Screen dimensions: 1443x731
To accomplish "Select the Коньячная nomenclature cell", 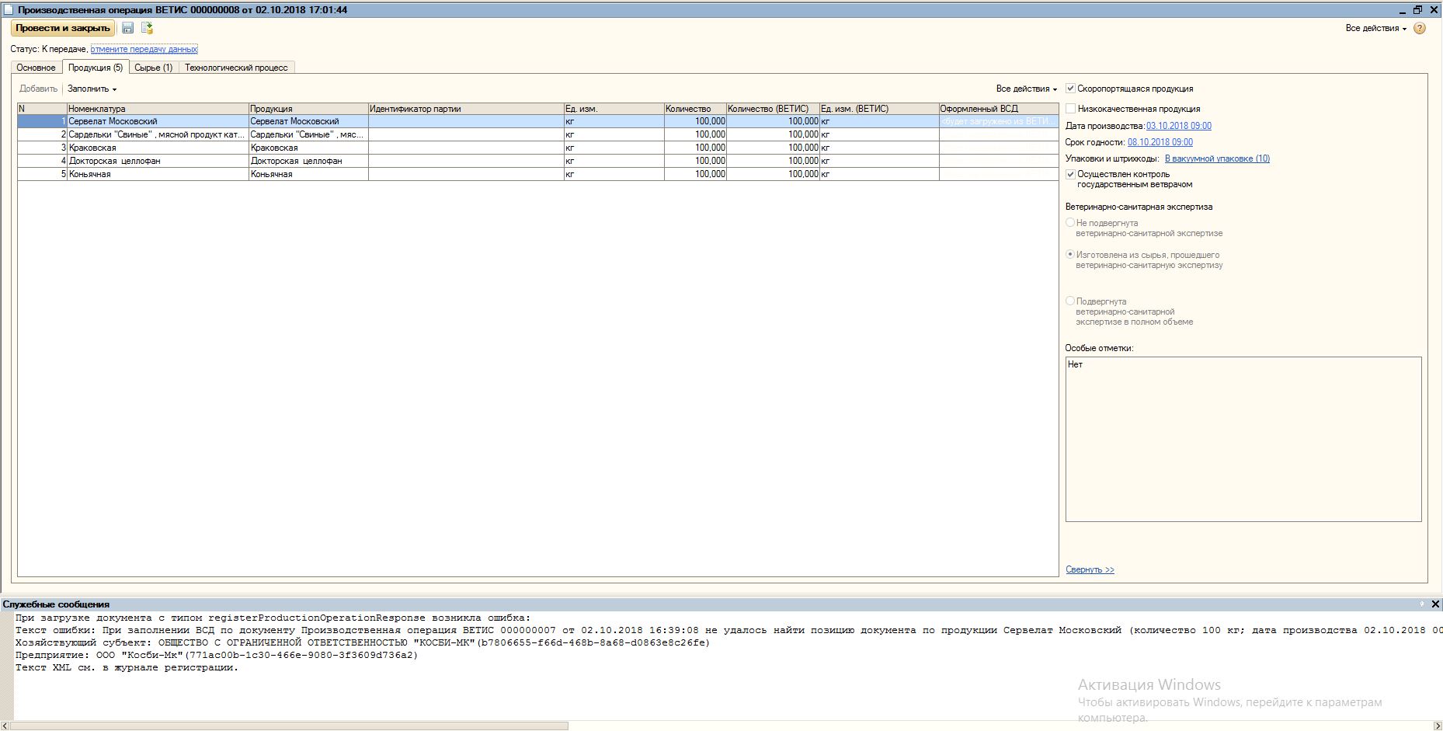I will pos(158,174).
